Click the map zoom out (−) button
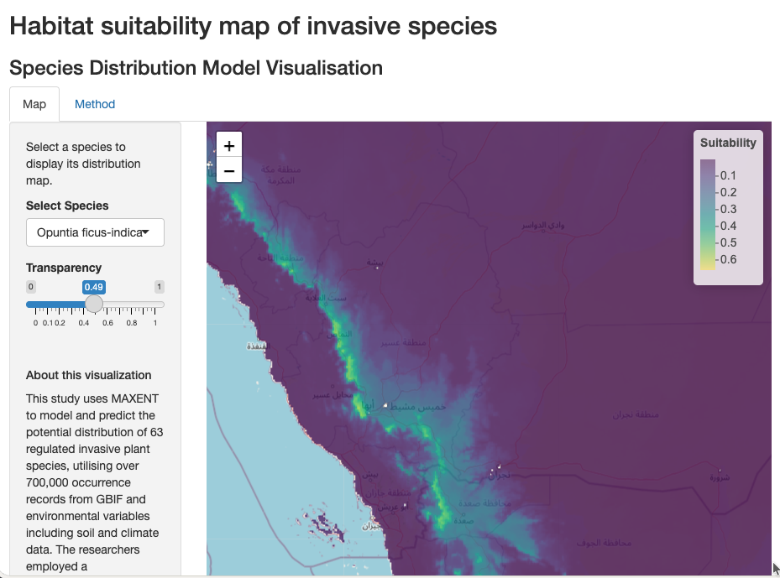780x578 pixels. click(229, 169)
